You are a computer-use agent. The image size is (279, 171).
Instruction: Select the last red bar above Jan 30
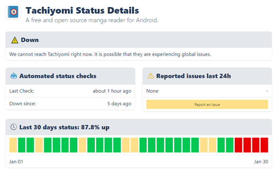pyautogui.click(x=265, y=145)
